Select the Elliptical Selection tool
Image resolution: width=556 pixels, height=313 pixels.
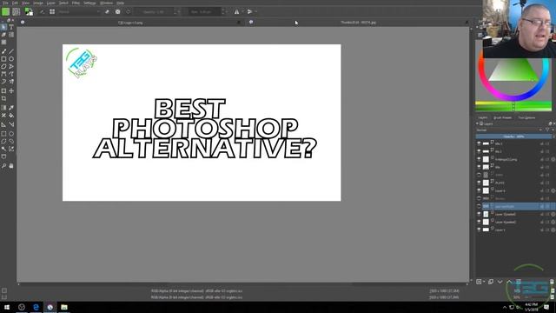coord(11,134)
